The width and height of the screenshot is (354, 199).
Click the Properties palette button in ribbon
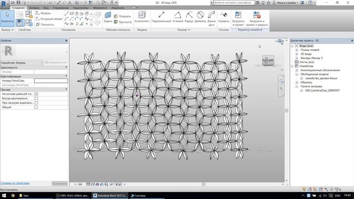coord(20,23)
